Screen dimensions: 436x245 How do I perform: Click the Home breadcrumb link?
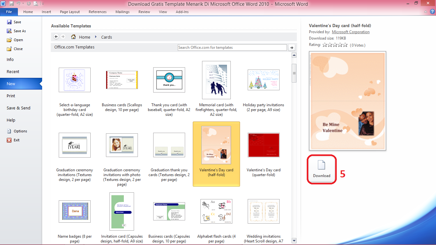pos(85,37)
